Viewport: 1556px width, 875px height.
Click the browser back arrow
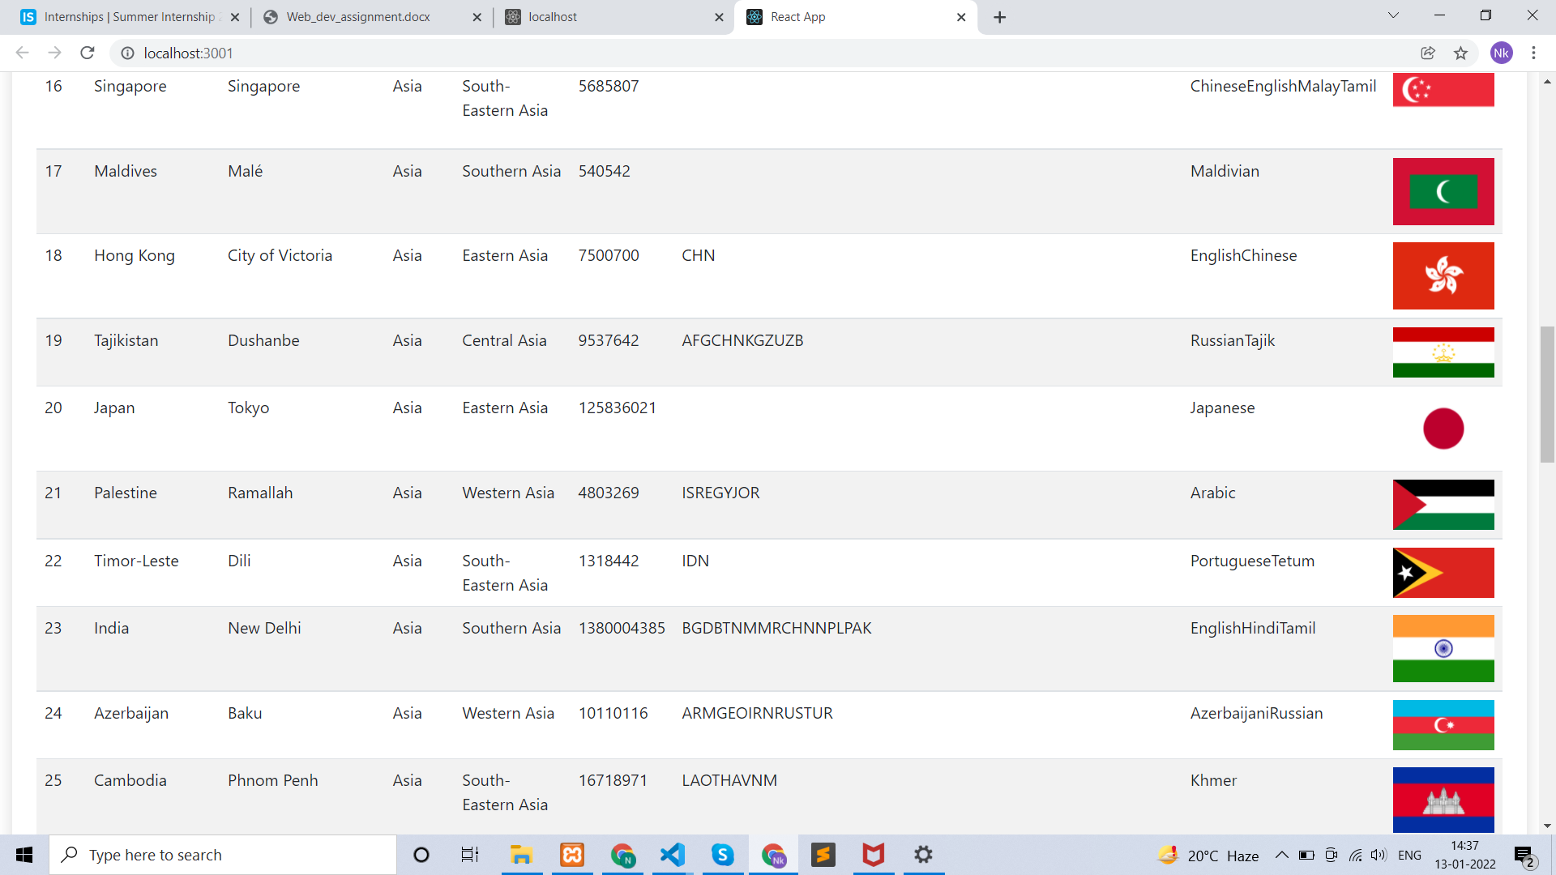(x=22, y=53)
